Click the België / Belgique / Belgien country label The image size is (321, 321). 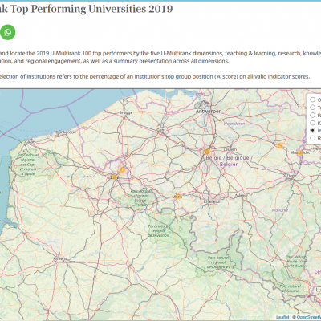(x=229, y=160)
